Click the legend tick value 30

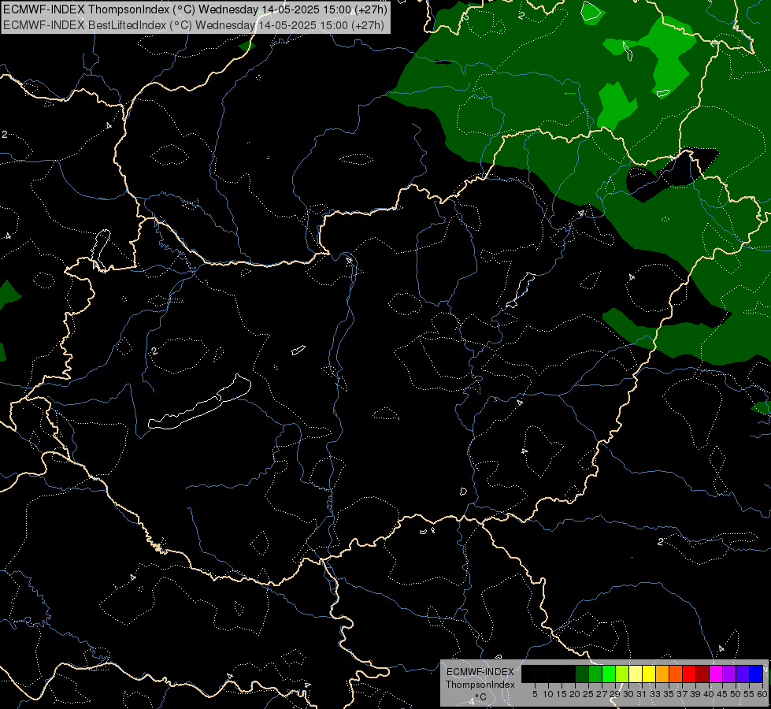click(628, 694)
